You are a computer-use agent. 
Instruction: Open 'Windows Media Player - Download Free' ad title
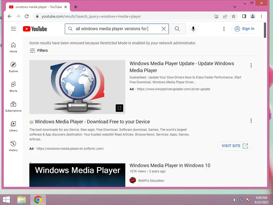pos(92,122)
